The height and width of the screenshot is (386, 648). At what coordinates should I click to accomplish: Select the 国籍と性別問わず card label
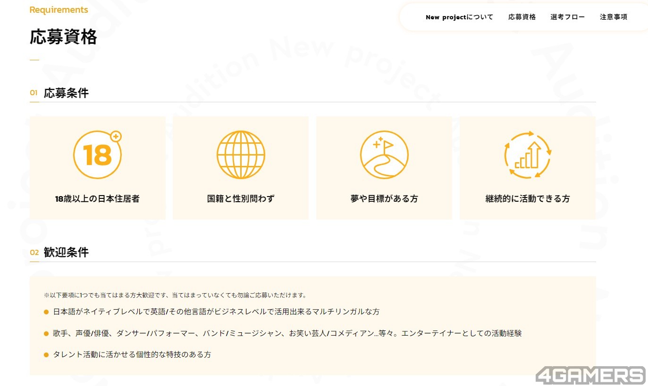(x=241, y=199)
